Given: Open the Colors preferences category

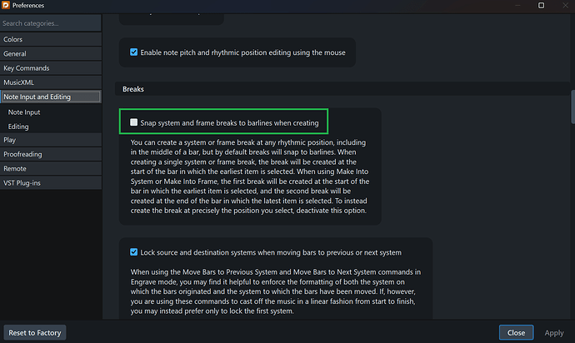Looking at the screenshot, I should [x=13, y=39].
